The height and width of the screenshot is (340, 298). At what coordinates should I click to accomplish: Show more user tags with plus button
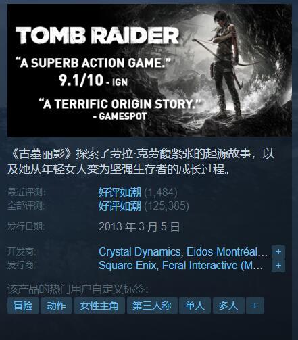pyautogui.click(x=255, y=306)
